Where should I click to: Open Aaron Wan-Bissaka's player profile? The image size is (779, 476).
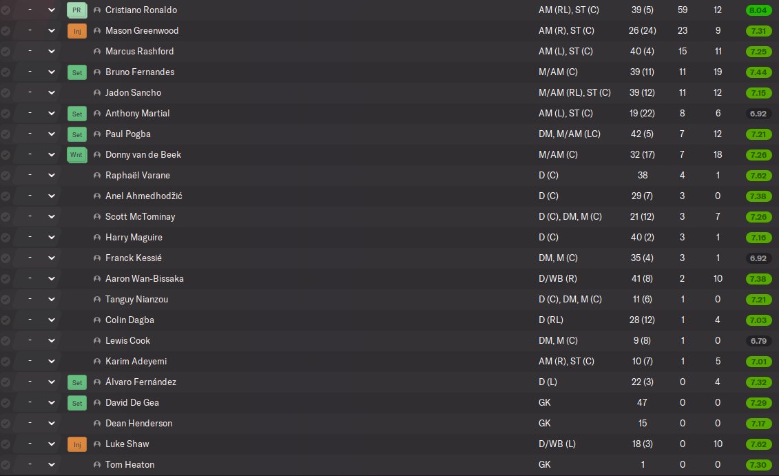(144, 279)
